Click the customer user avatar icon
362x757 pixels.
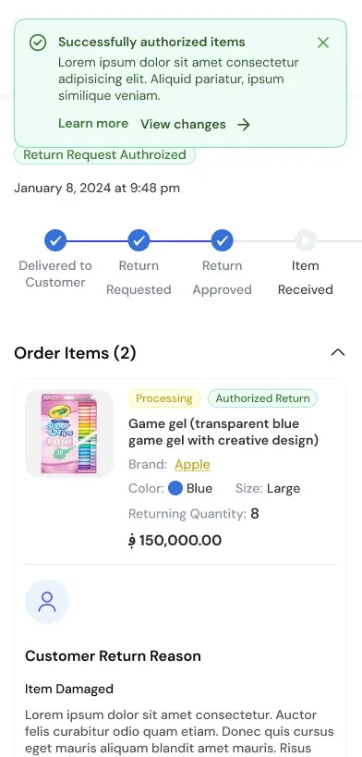(x=47, y=602)
